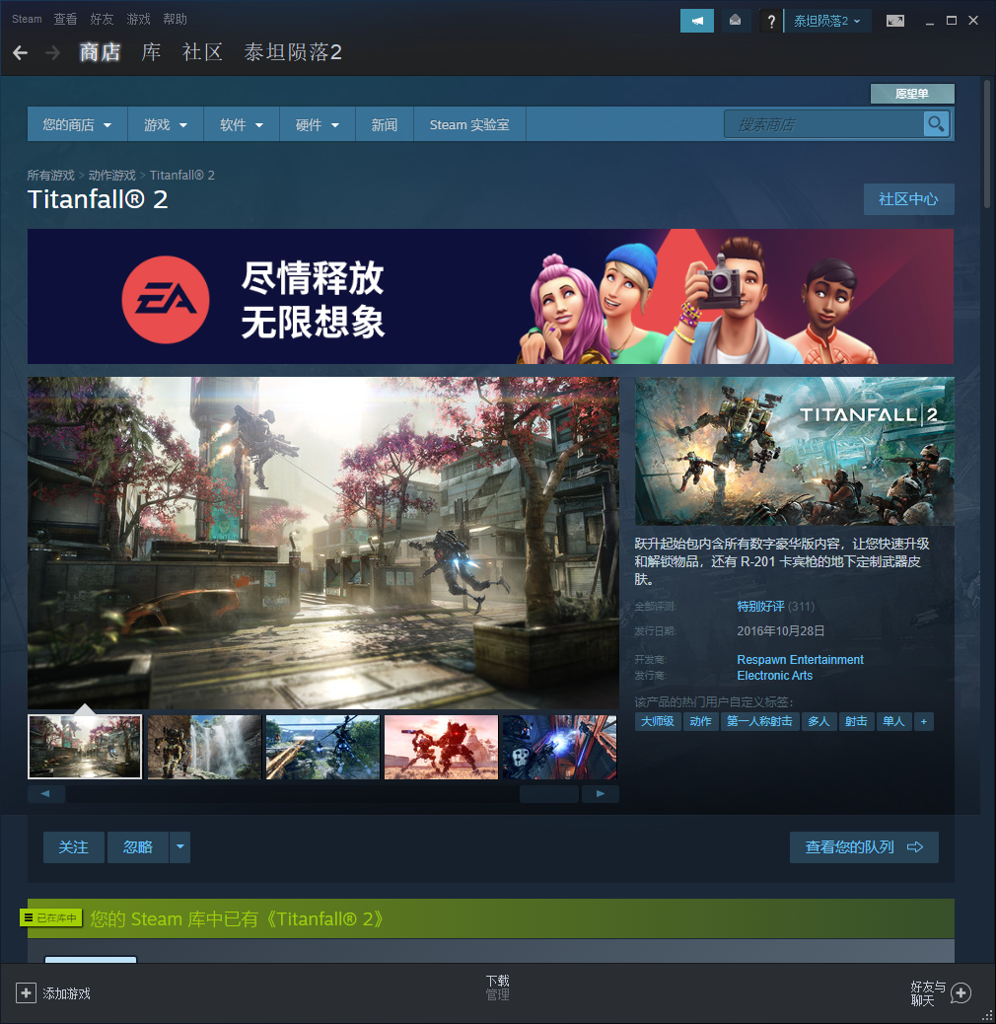
Task: Go forward with the right arrow
Action: (x=53, y=52)
